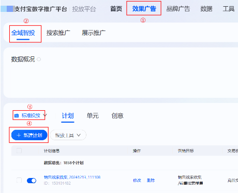Click the 投放平台 label in header
The width and height of the screenshot is (238, 193).
tap(84, 9)
